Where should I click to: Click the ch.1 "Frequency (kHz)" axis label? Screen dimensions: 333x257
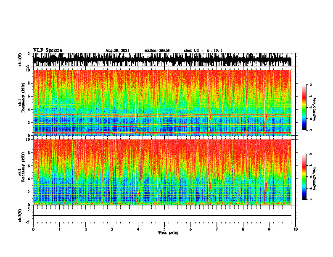[x=23, y=98]
